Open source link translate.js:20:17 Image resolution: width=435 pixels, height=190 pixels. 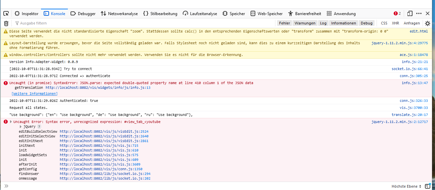point(410,115)
